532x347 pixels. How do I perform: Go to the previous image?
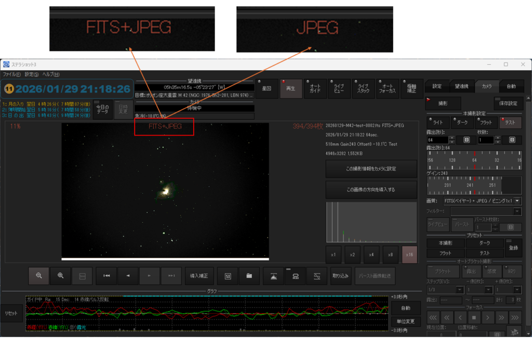coord(128,276)
